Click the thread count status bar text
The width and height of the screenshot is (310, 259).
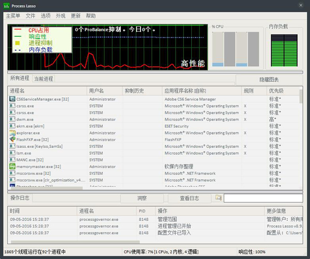[x=35, y=252]
